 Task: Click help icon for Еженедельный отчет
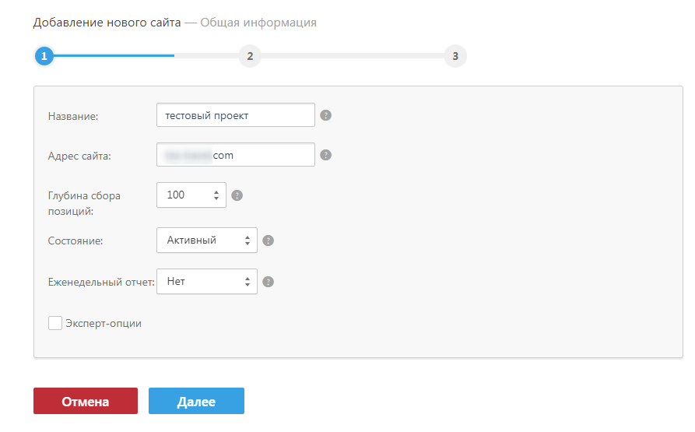[269, 282]
